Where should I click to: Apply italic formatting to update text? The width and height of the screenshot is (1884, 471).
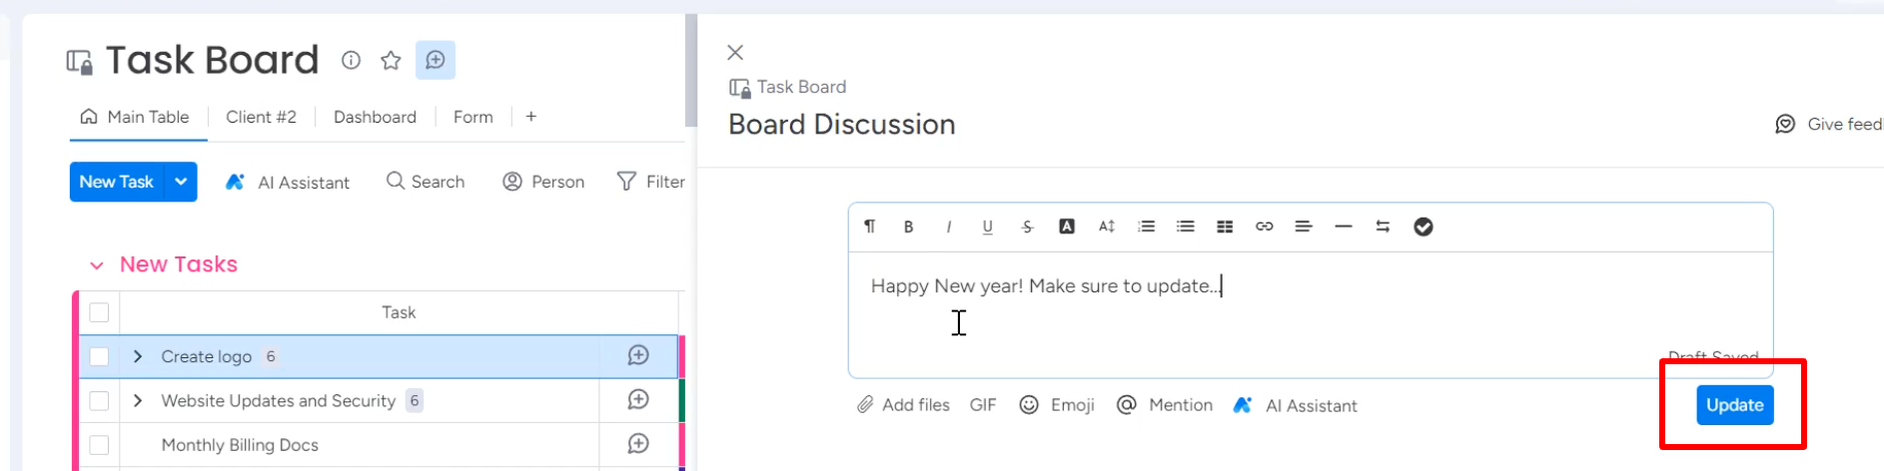(948, 227)
